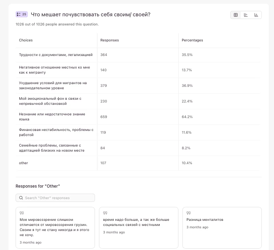Switch to horizontal bar chart view
The width and height of the screenshot is (274, 250).
point(246,15)
